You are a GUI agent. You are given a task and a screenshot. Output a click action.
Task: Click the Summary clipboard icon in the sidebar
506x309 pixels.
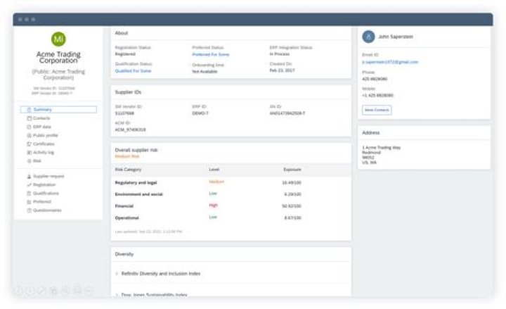pos(29,110)
